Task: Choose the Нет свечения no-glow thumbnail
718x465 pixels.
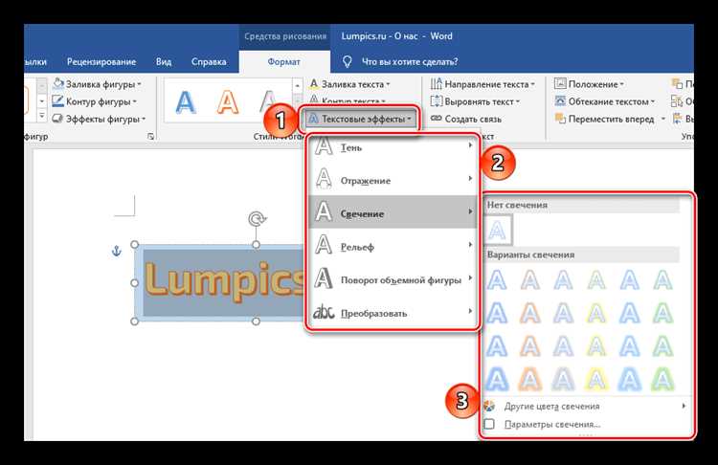Action: pyautogui.click(x=498, y=231)
